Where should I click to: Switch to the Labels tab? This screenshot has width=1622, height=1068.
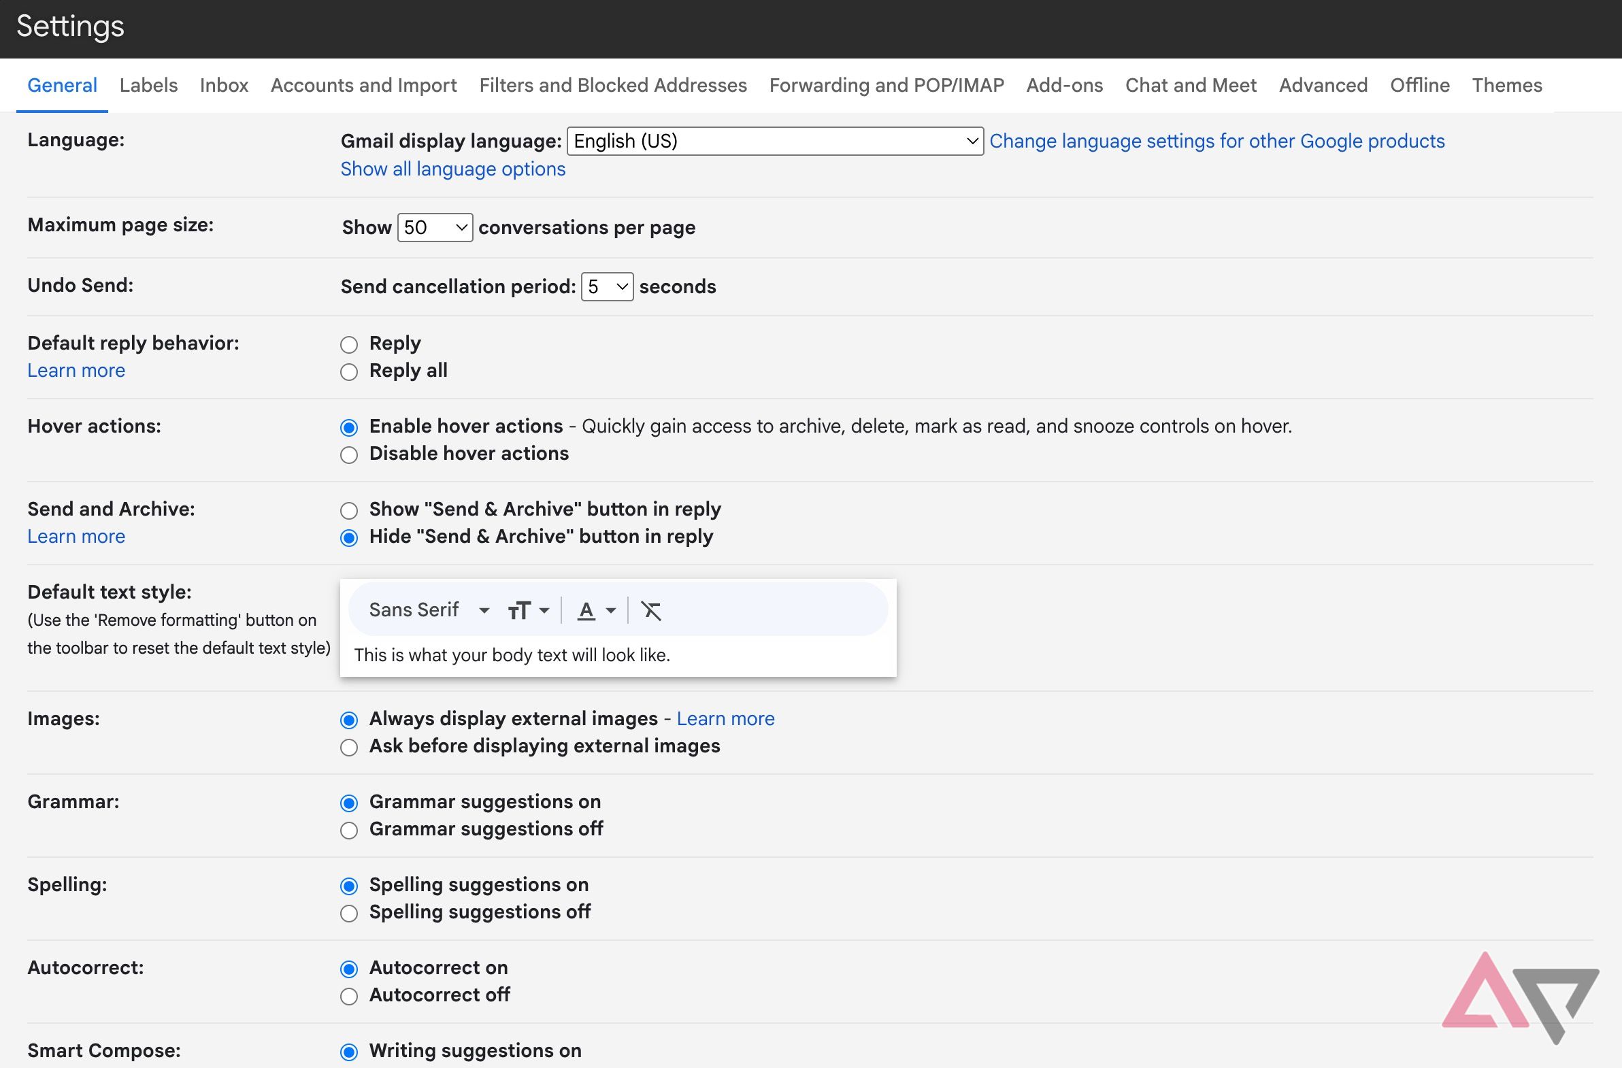(148, 85)
